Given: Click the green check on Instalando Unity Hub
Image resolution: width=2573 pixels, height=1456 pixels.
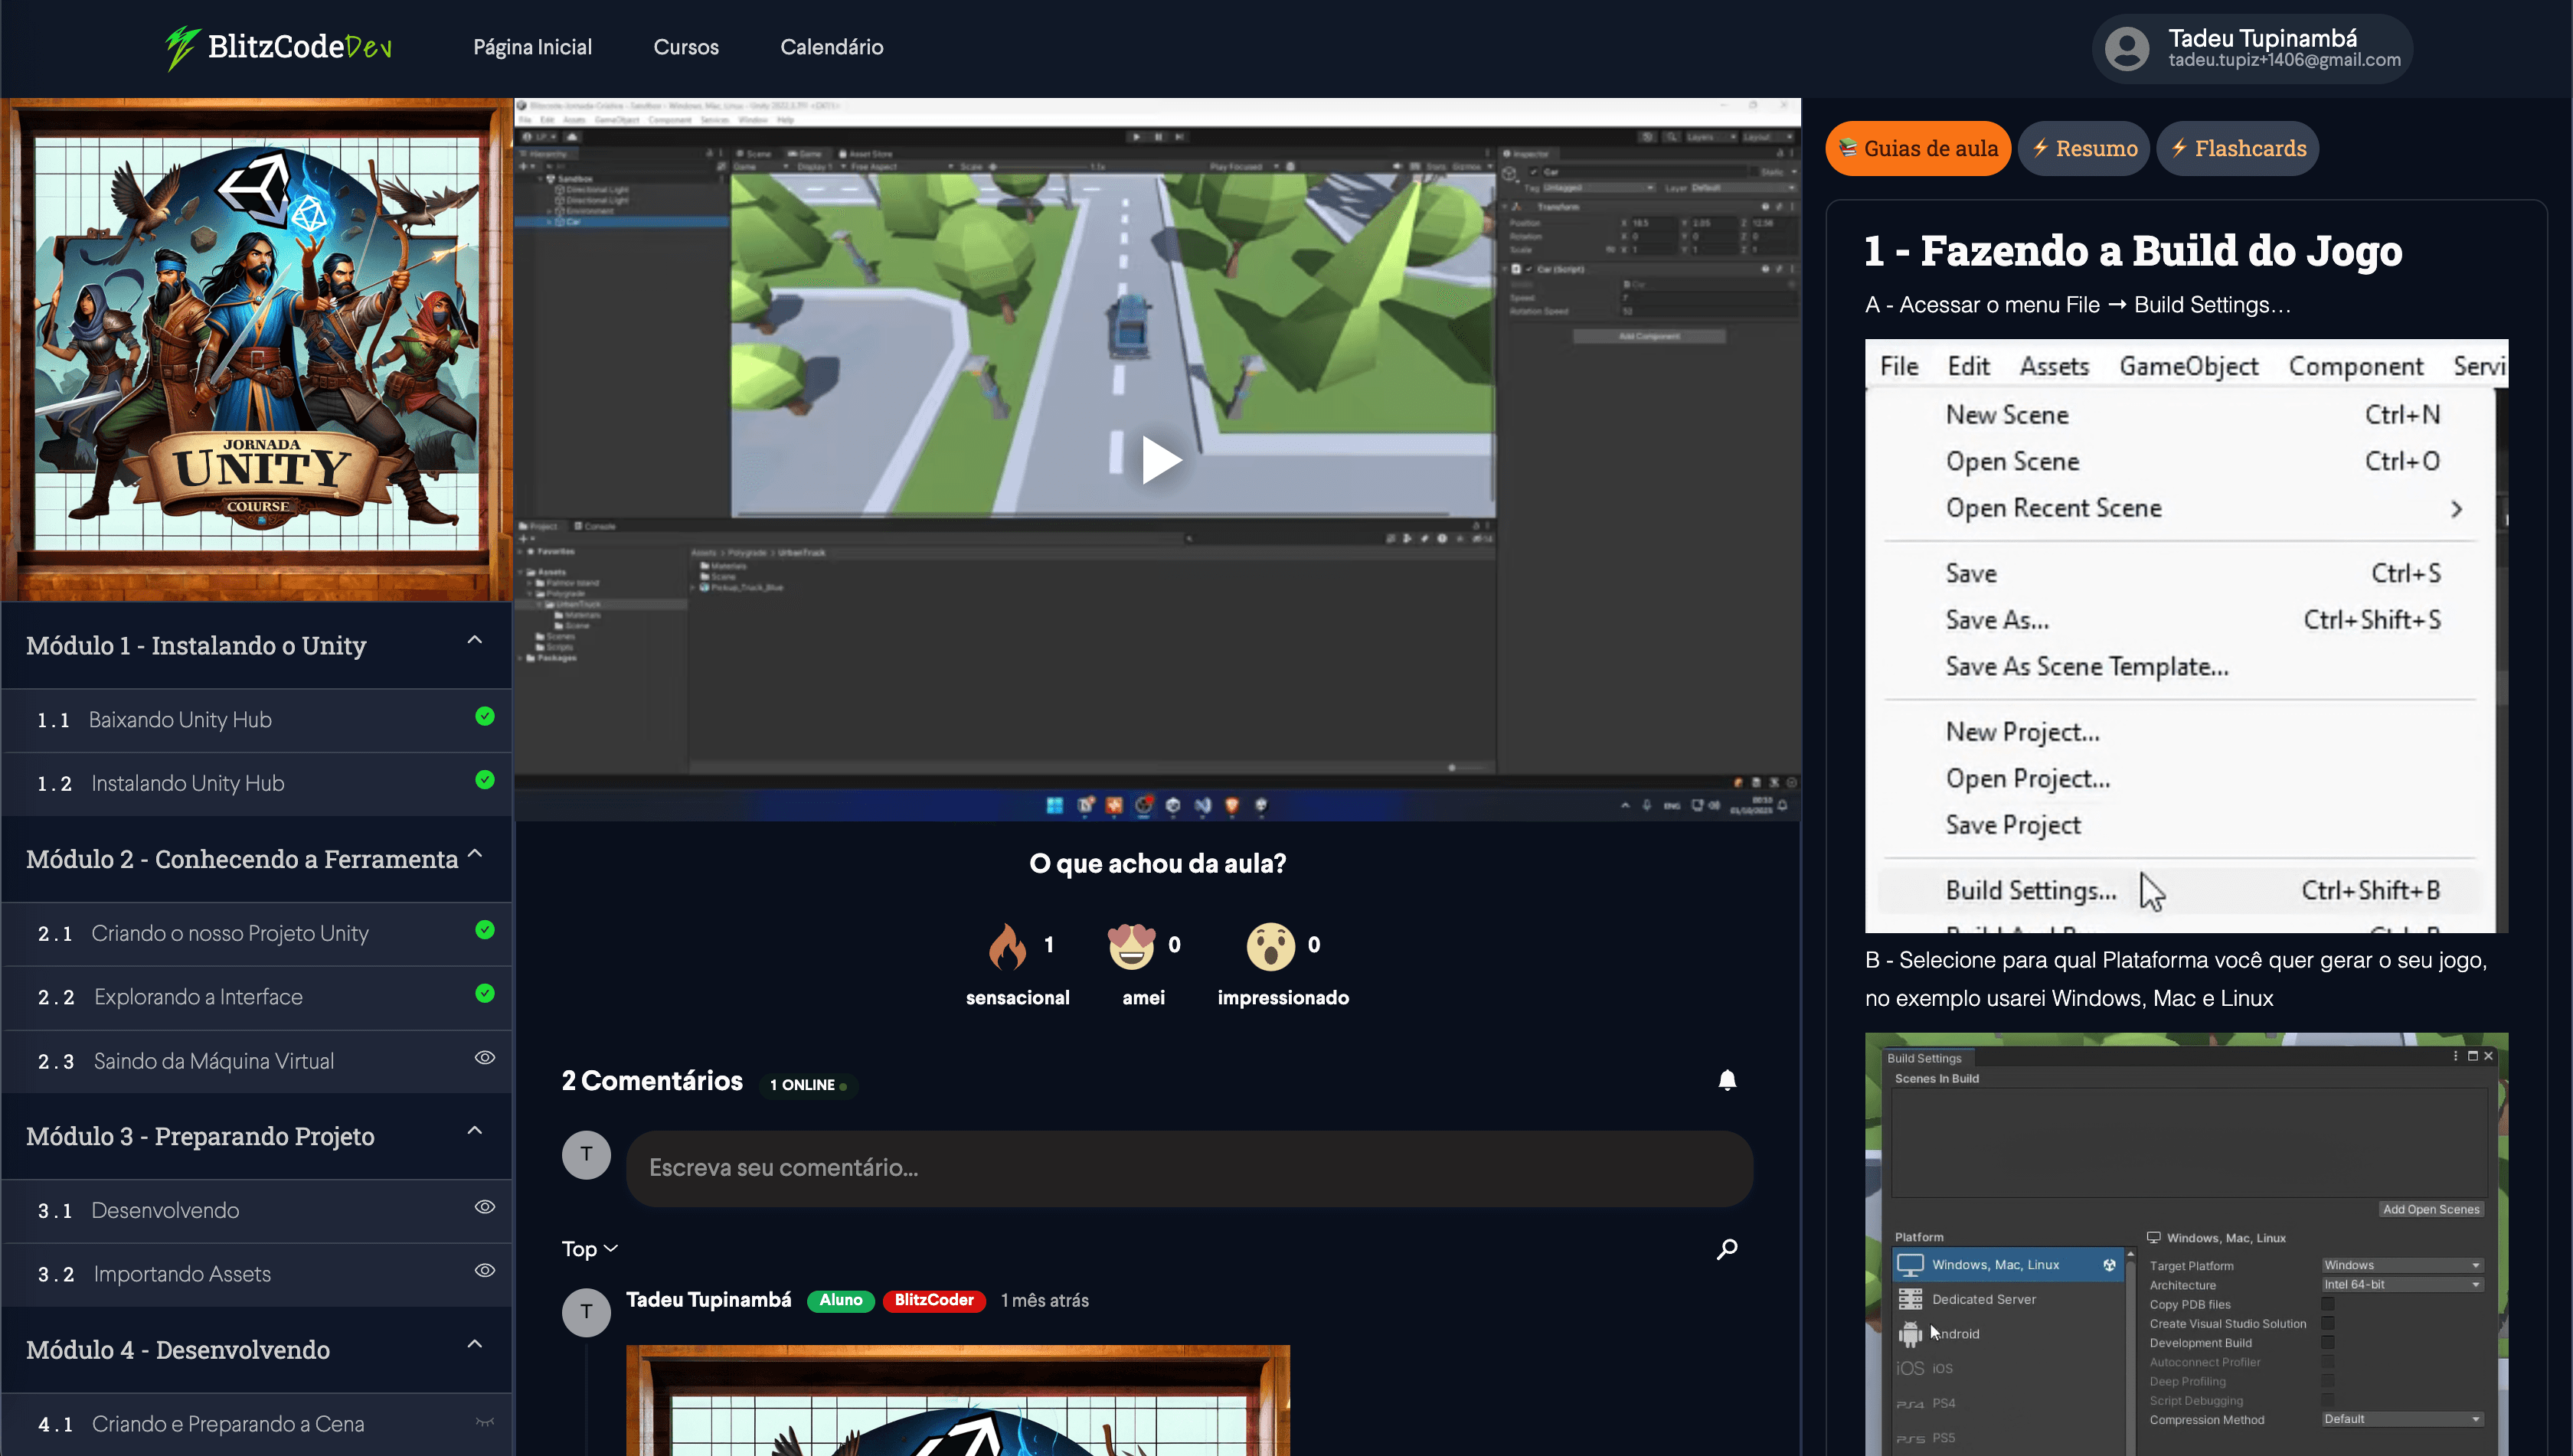Looking at the screenshot, I should 484,780.
